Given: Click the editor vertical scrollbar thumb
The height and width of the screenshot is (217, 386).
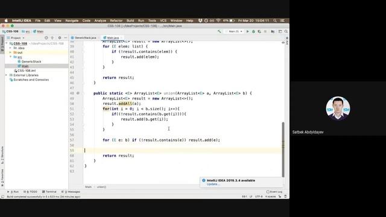Looking at the screenshot, I should 283,149.
